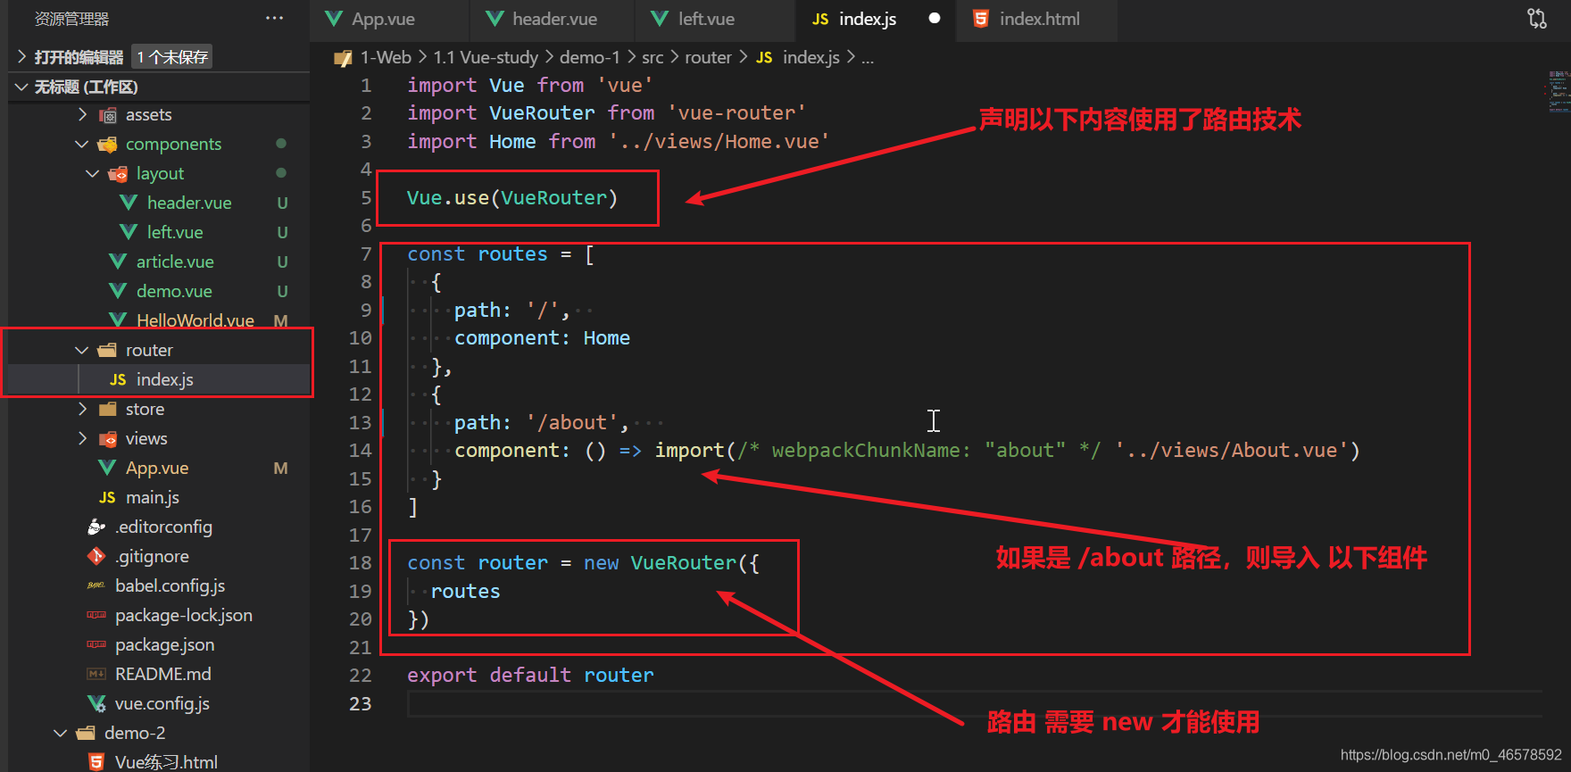Screen dimensions: 1571x772
Task: Click the 1.1 Vue-study breadcrumb segment
Action: (486, 57)
